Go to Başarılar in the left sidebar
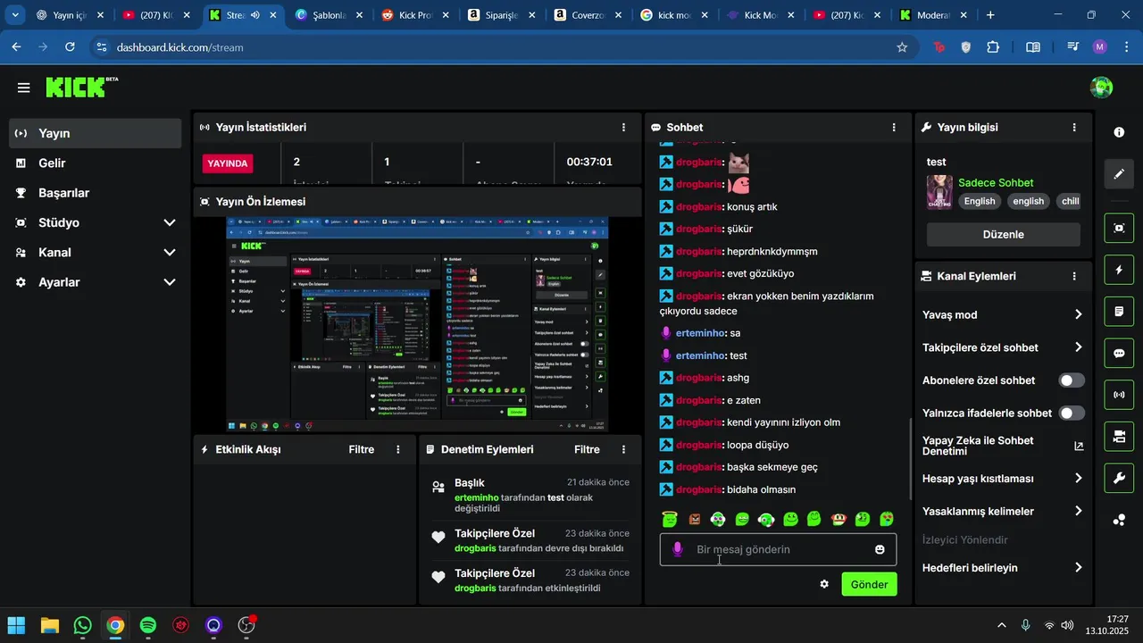Image resolution: width=1143 pixels, height=643 pixels. [96, 193]
